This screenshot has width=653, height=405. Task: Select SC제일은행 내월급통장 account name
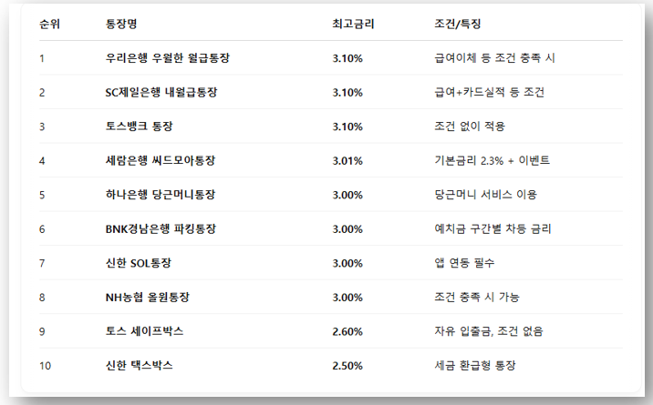pos(161,92)
